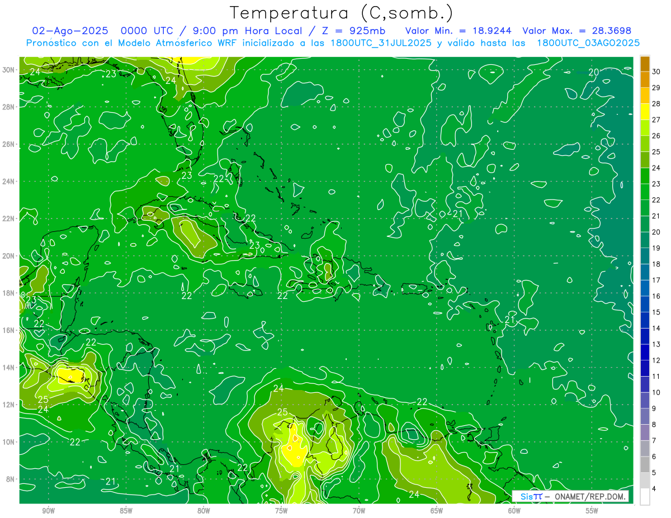Click the '24N' latitude axis label

(x=10, y=182)
